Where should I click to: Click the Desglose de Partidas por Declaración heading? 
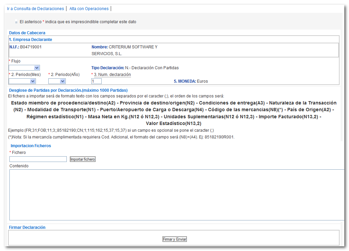pyautogui.click(x=68, y=90)
